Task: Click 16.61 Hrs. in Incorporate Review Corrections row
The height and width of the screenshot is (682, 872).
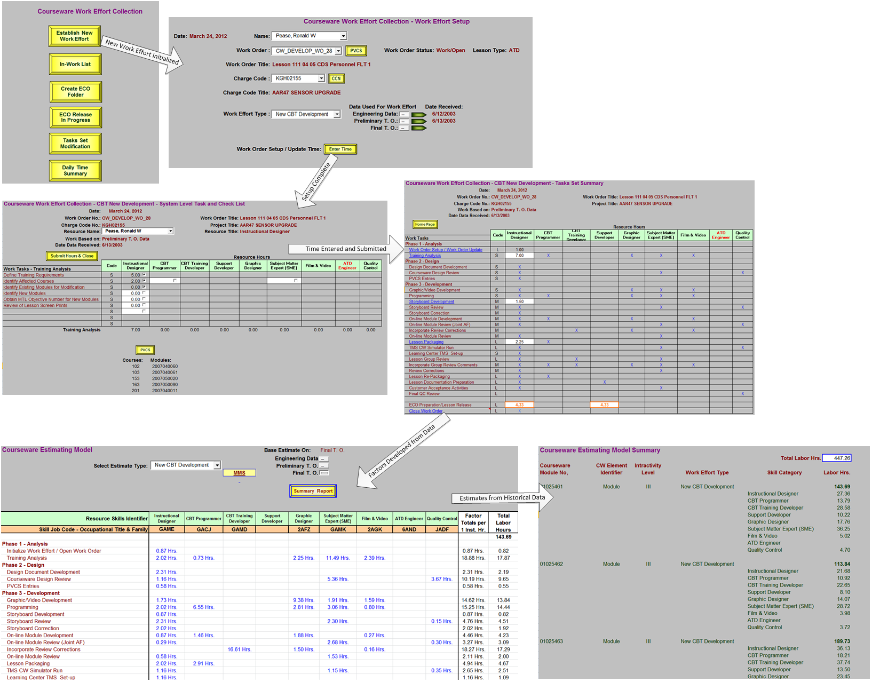Action: [x=239, y=649]
